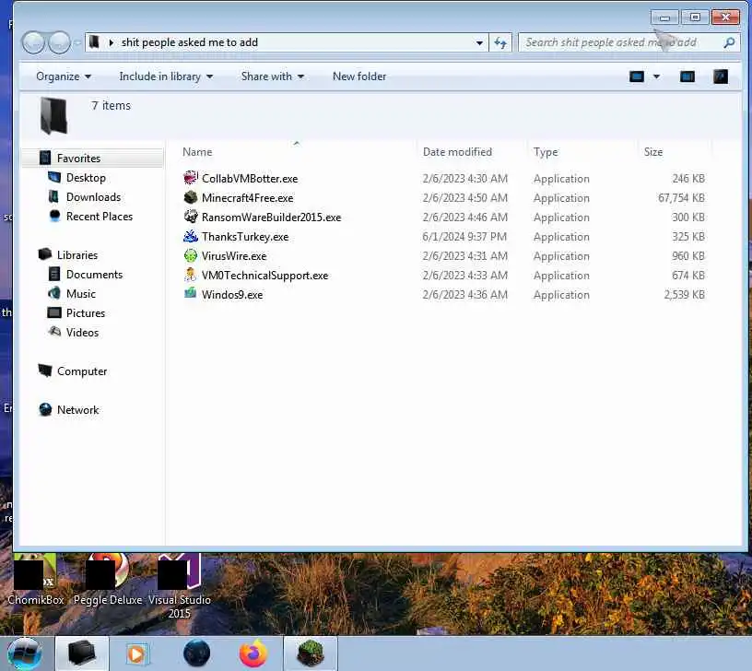The height and width of the screenshot is (671, 752).
Task: Click the 6/1/2024 9:37 PM date cell
Action: pos(464,237)
